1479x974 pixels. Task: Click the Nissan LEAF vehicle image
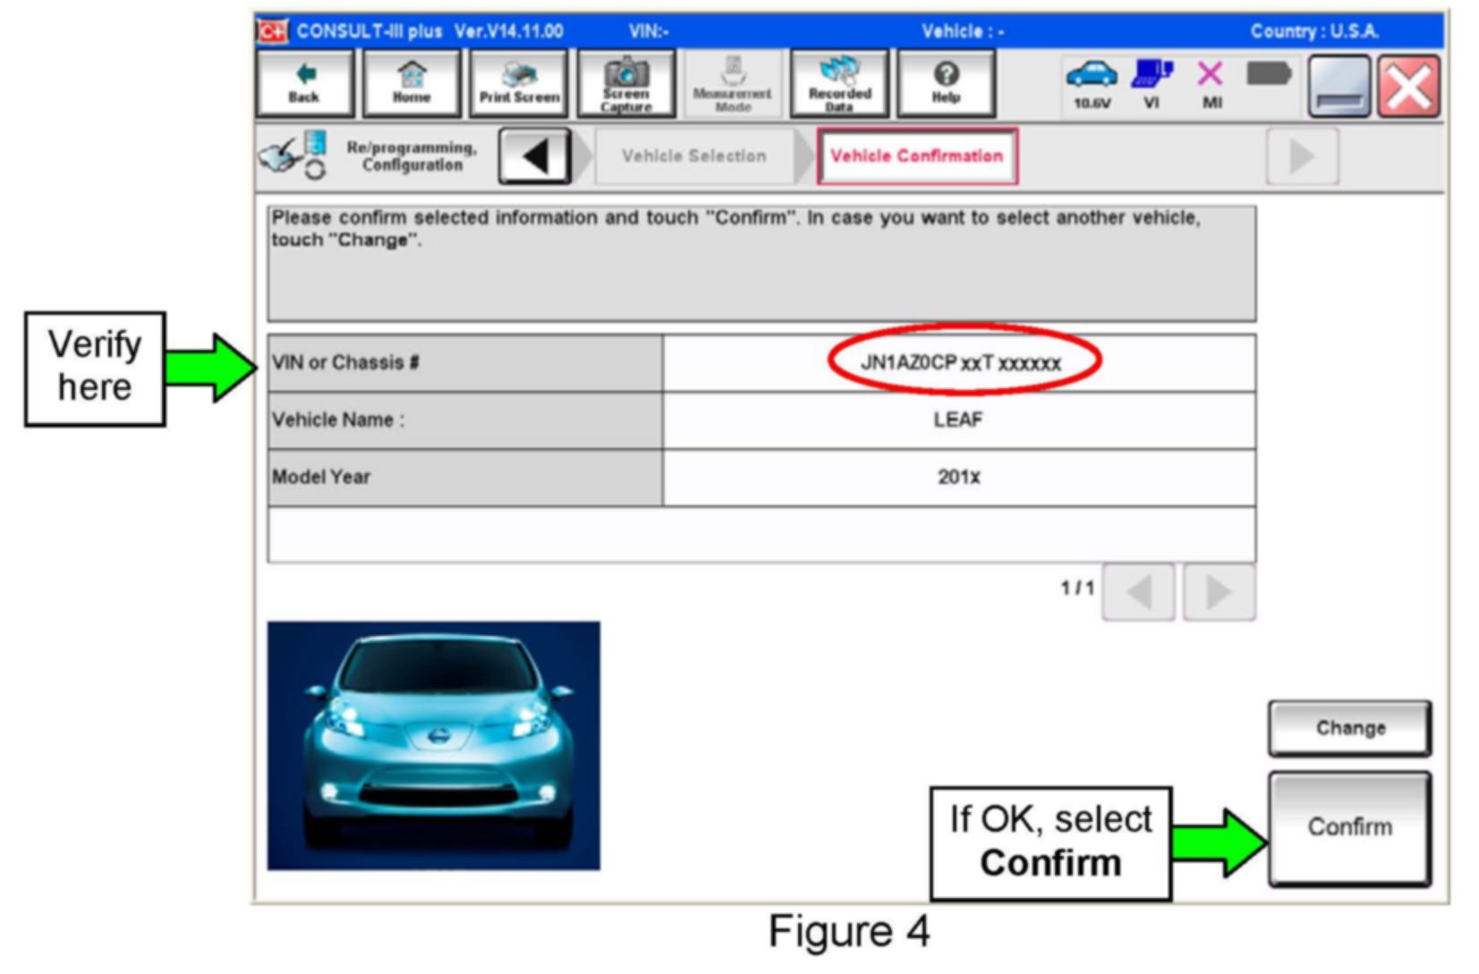[x=434, y=745]
